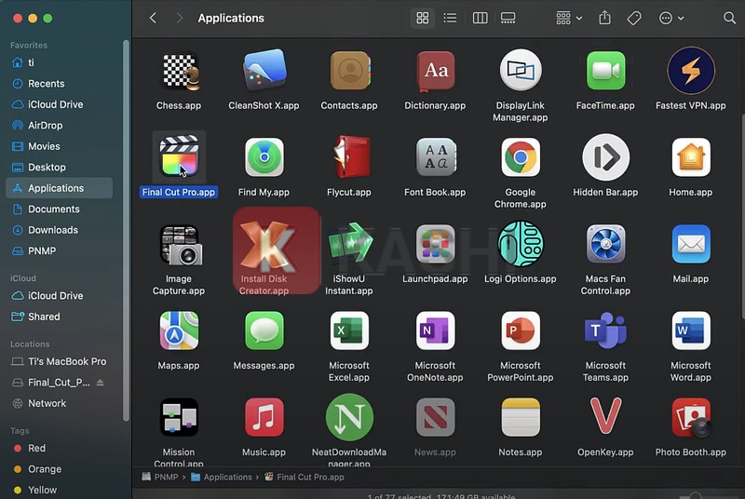Image resolution: width=745 pixels, height=499 pixels.
Task: Click the Find My.app icon
Action: click(264, 157)
